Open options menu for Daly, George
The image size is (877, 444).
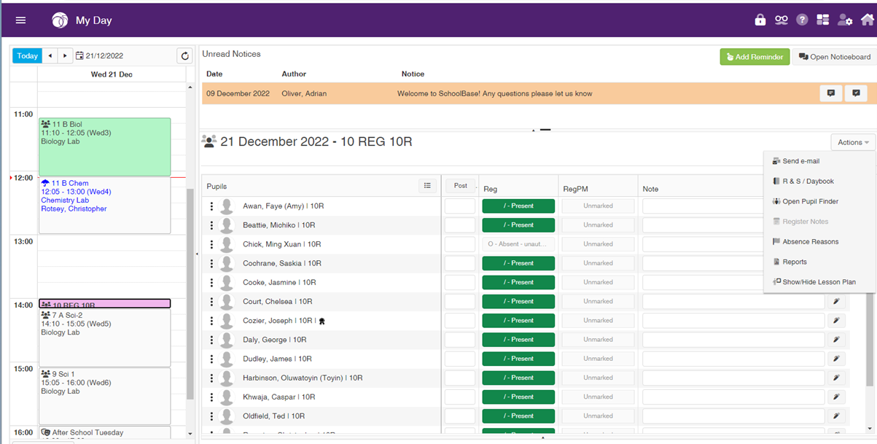[212, 339]
